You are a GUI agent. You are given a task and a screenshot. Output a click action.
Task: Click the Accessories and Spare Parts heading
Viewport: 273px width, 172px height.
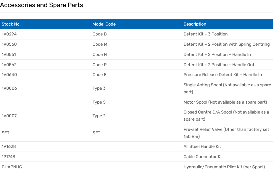[x=42, y=5]
